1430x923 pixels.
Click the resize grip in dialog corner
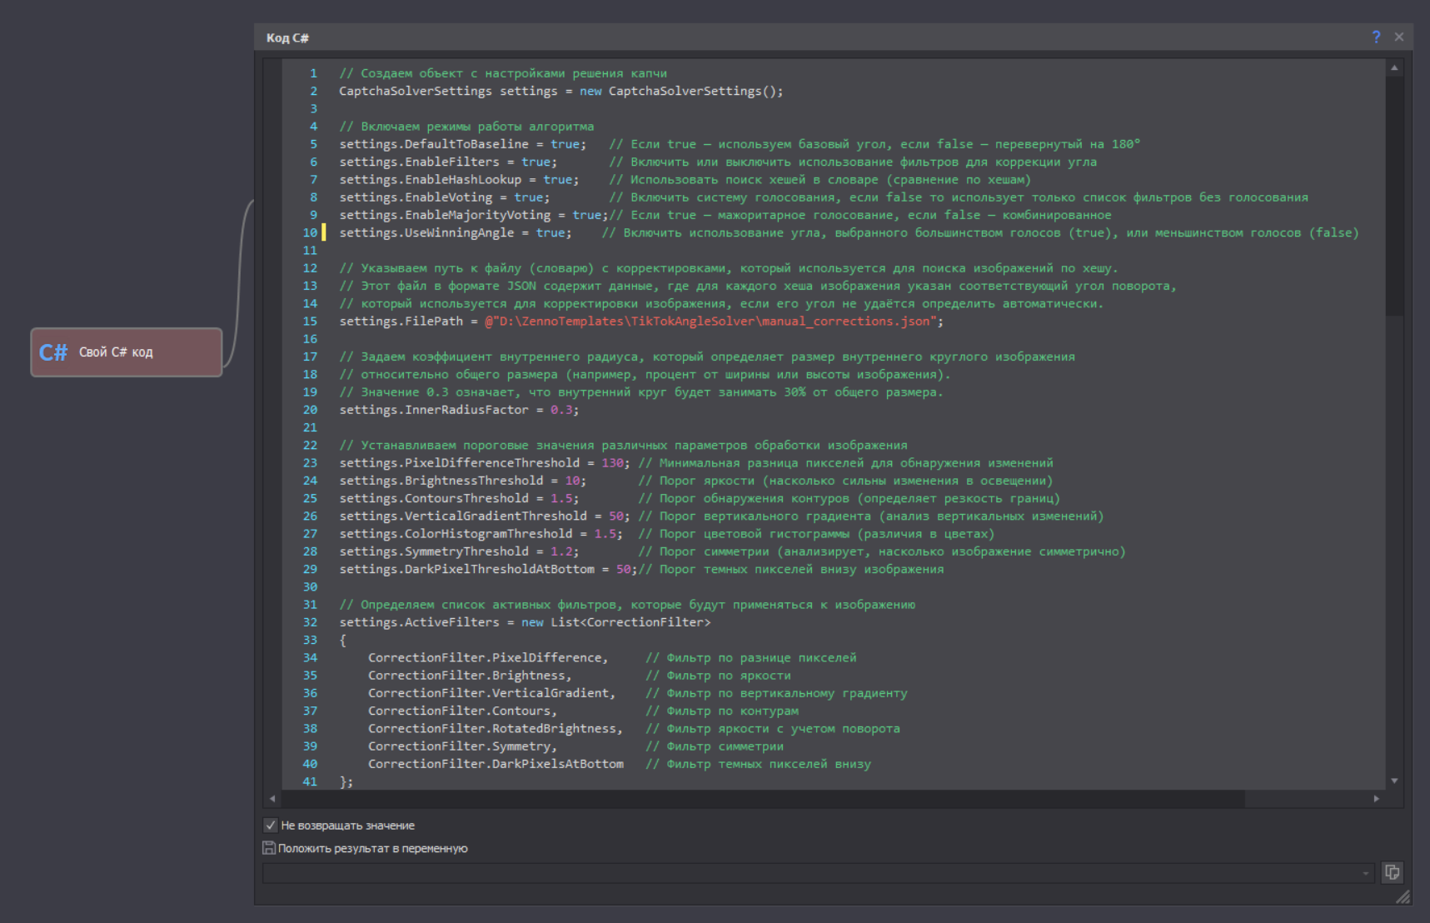coord(1403,896)
